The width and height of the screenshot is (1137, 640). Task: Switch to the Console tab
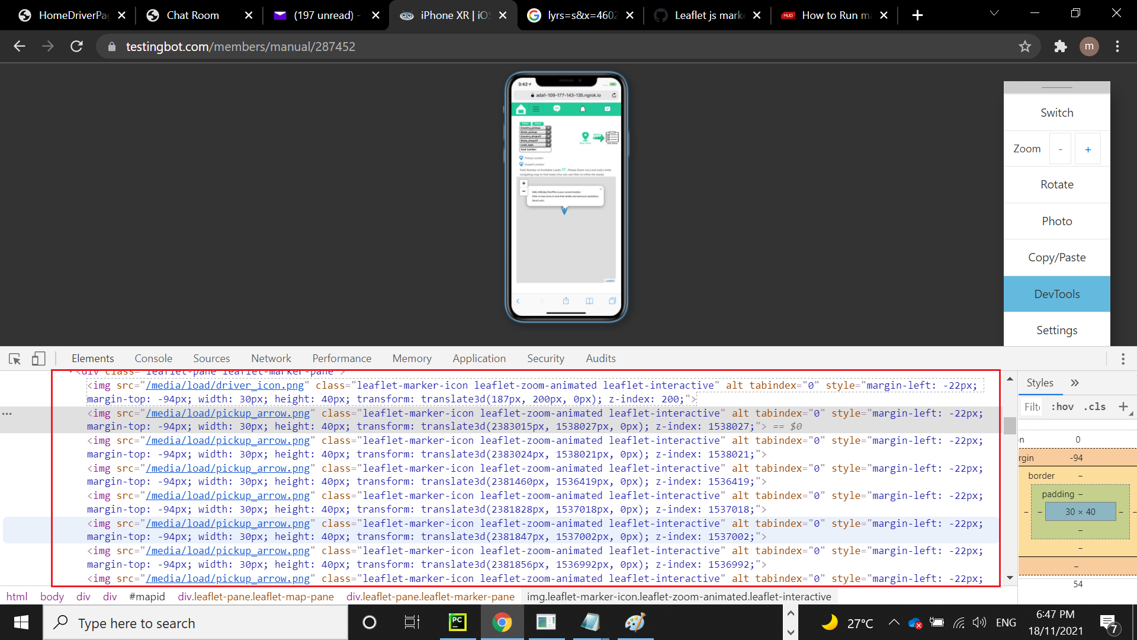153,359
